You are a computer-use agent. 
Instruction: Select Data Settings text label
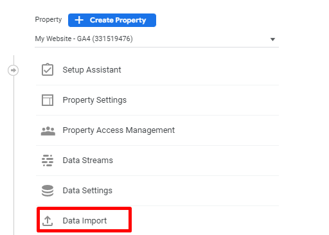[87, 191]
